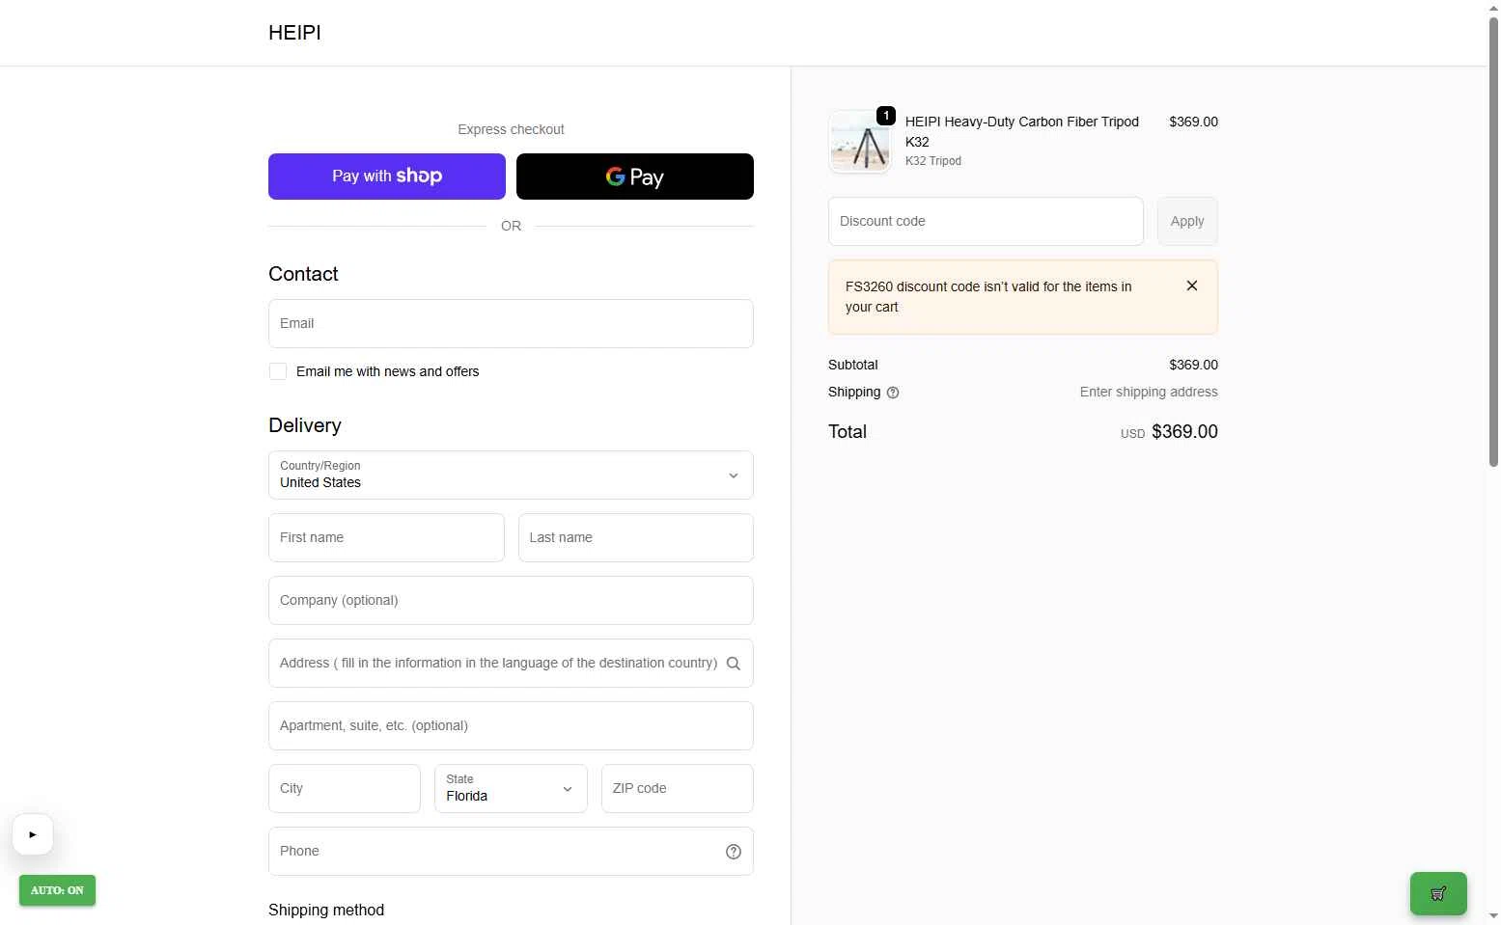The height and width of the screenshot is (925, 1501).
Task: Click the total amount $369.00
Action: (1184, 431)
